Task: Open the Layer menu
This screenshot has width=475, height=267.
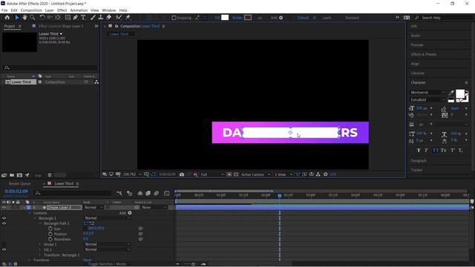Action: (50, 10)
